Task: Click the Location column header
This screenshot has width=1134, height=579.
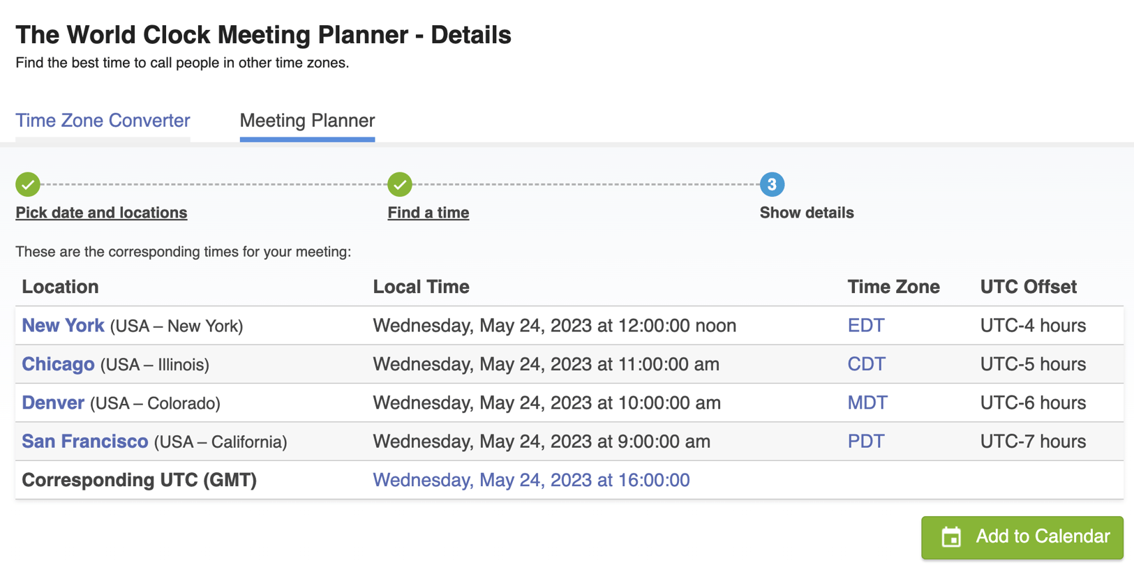Action: pyautogui.click(x=60, y=287)
